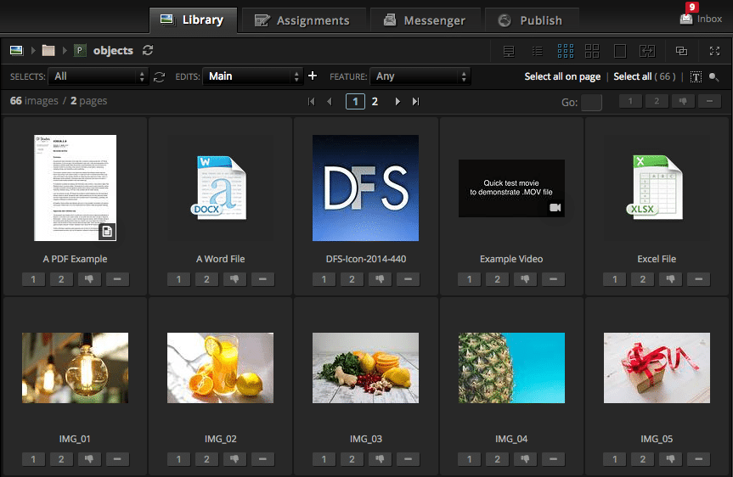Click Select all on page link
This screenshot has width=733, height=477.
tap(561, 76)
